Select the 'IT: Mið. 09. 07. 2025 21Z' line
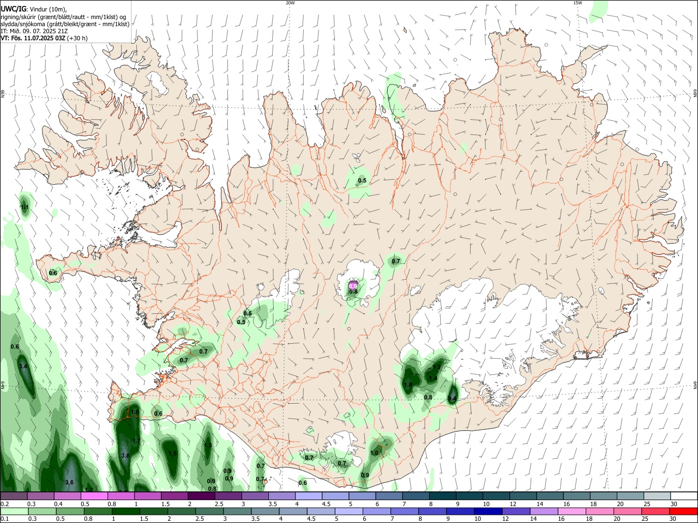698x523 pixels. pos(34,31)
